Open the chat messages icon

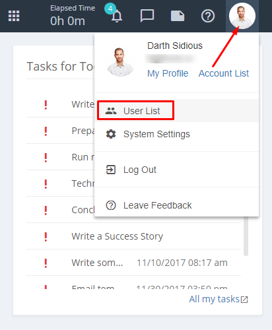pyautogui.click(x=147, y=16)
